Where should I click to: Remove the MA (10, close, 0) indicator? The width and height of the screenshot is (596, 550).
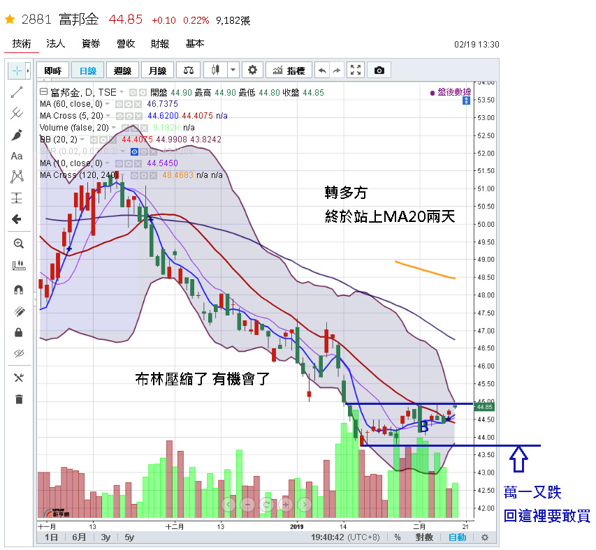pyautogui.click(x=138, y=163)
